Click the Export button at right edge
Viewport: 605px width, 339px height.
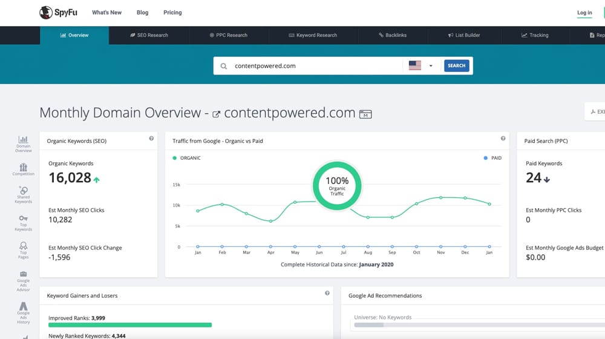596,111
